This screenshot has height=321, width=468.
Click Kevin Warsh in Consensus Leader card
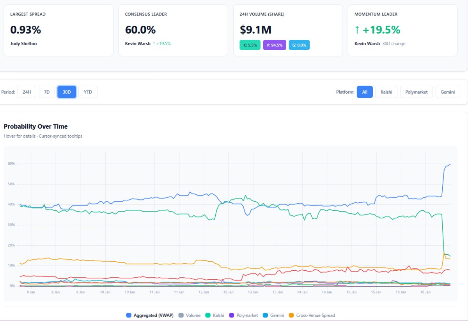coord(138,44)
